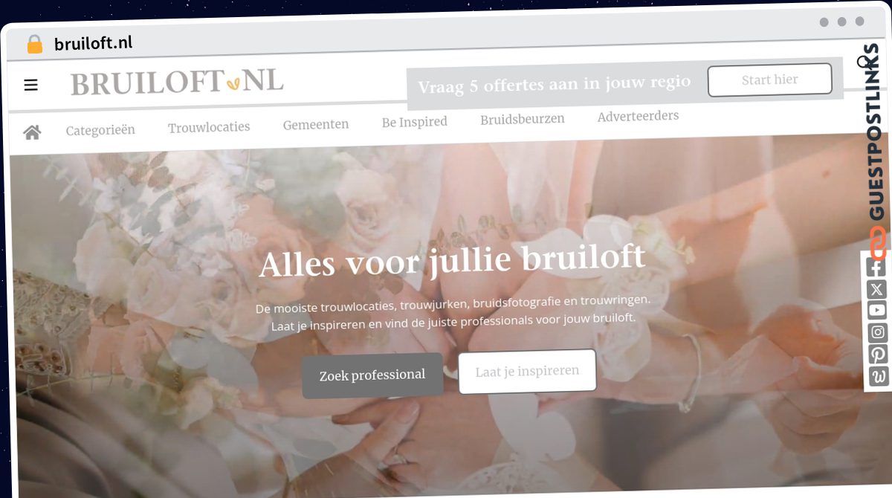Open the YouTube social icon
This screenshot has height=498, width=892.
877,311
